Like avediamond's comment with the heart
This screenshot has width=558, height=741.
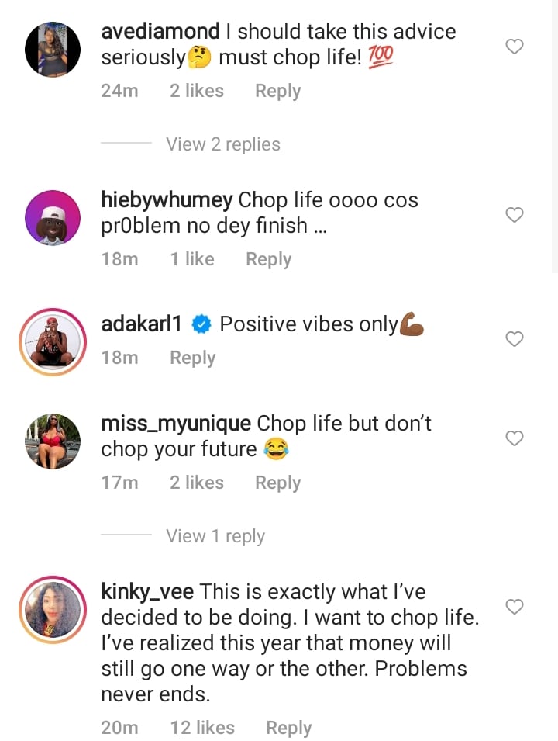pos(514,47)
